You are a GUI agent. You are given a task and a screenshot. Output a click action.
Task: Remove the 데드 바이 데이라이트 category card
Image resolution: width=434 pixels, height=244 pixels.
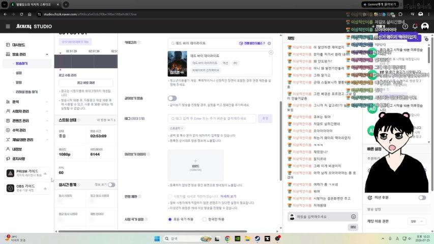[x=271, y=52]
